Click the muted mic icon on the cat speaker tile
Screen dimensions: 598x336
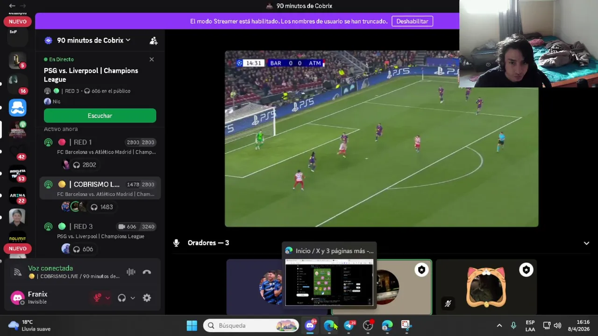(x=448, y=304)
